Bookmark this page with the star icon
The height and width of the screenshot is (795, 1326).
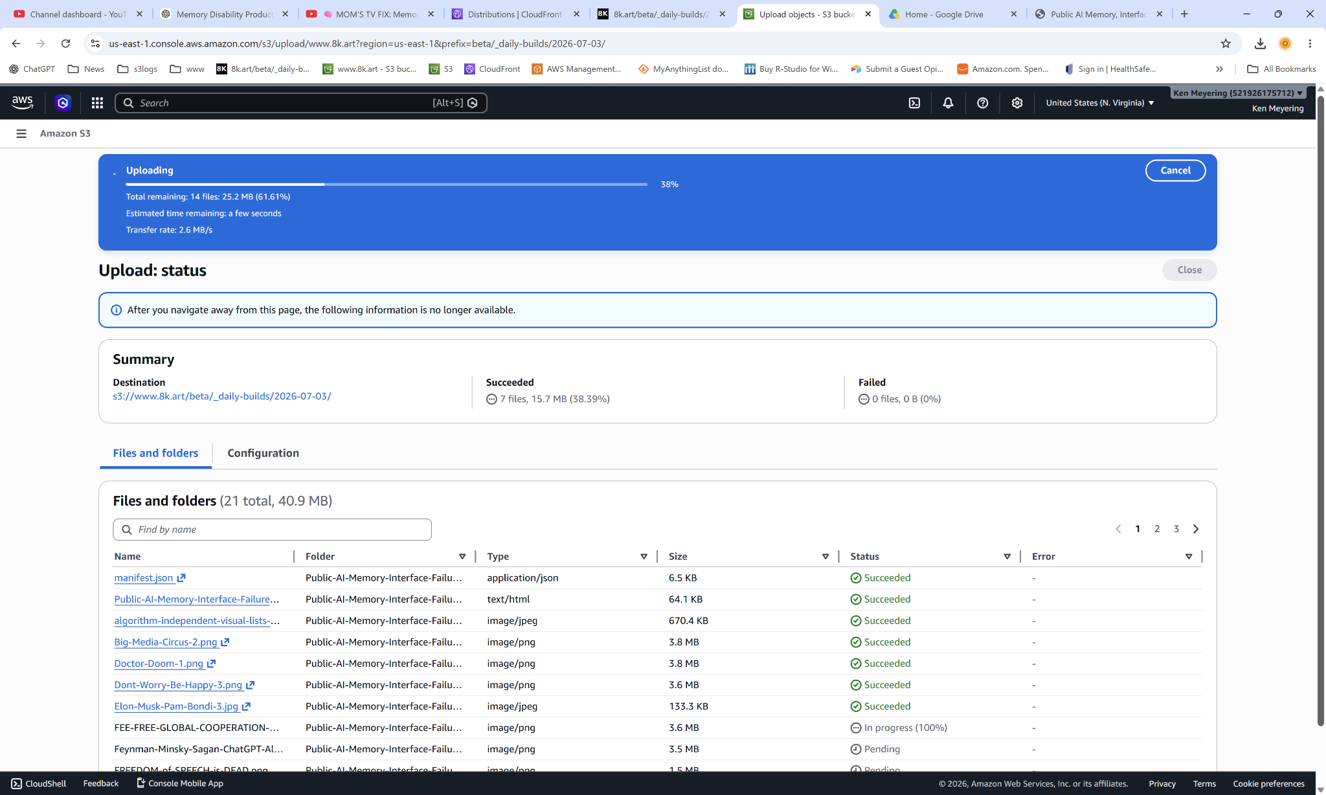tap(1226, 43)
